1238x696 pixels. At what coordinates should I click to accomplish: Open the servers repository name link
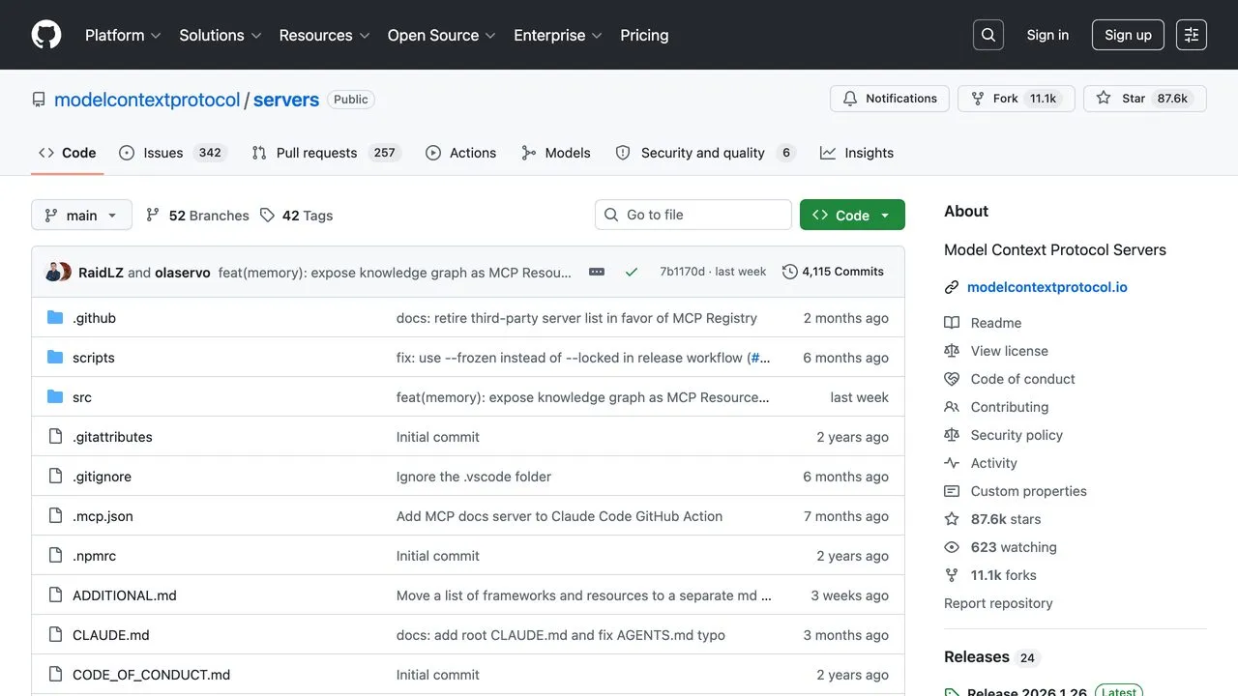(286, 100)
